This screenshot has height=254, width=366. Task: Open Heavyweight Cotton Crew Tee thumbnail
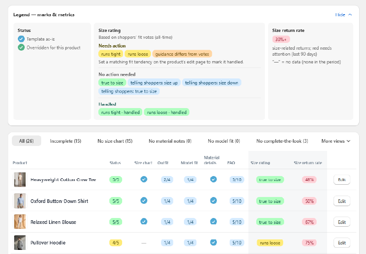[x=20, y=180]
